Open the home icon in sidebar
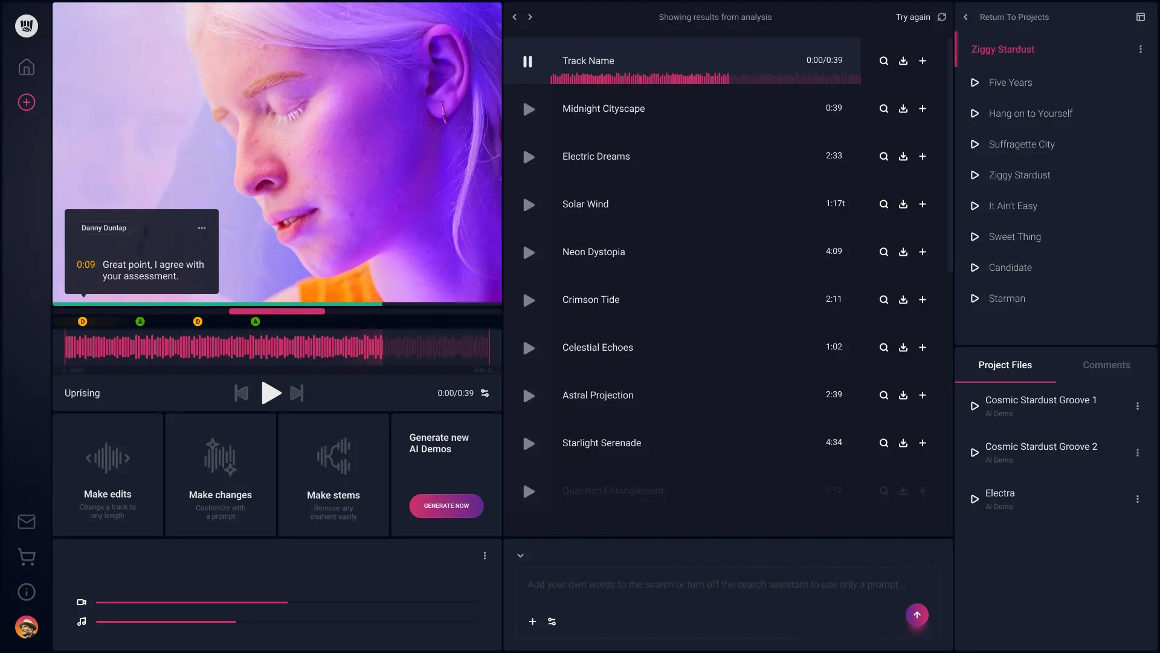This screenshot has width=1160, height=653. (26, 67)
